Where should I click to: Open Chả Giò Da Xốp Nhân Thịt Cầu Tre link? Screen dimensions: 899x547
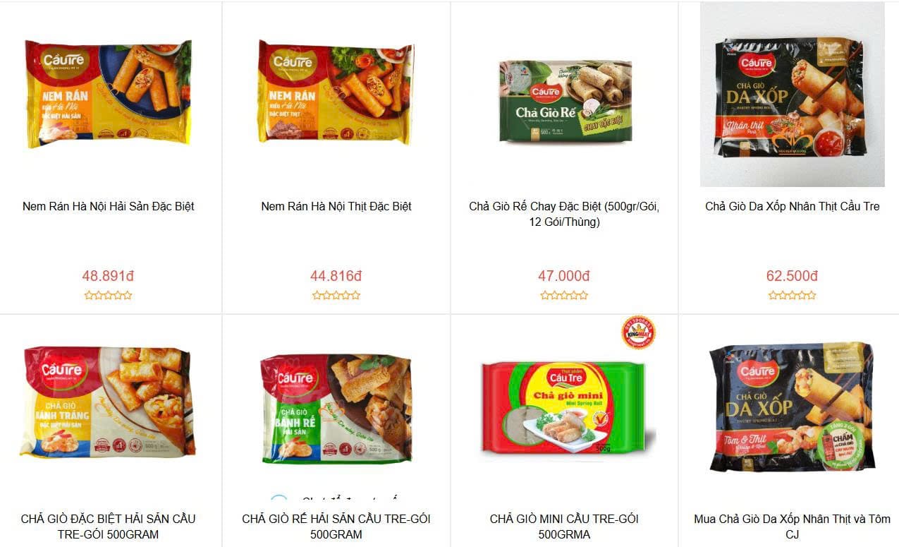793,207
